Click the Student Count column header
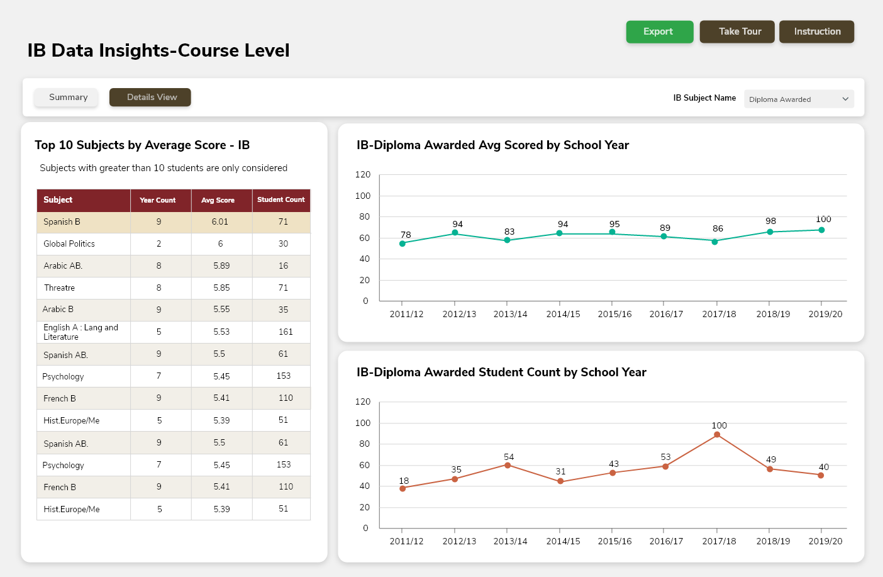Viewport: 883px width, 577px height. click(x=281, y=200)
